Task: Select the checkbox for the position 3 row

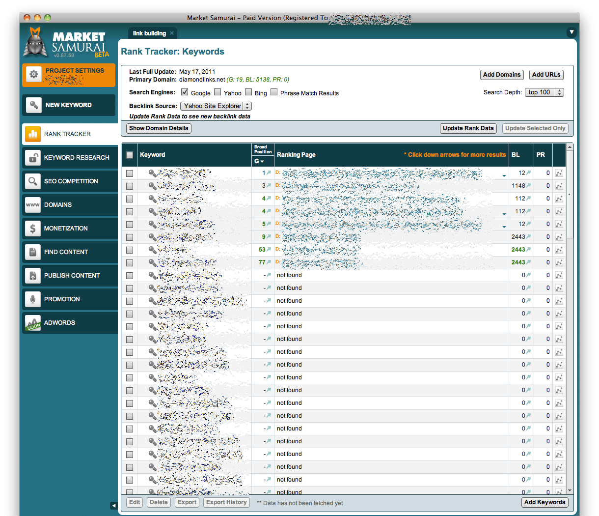Action: pyautogui.click(x=130, y=186)
